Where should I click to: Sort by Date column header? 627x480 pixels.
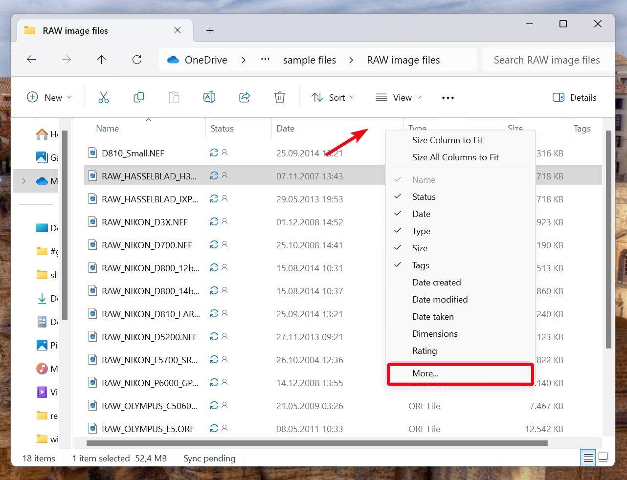click(x=285, y=128)
